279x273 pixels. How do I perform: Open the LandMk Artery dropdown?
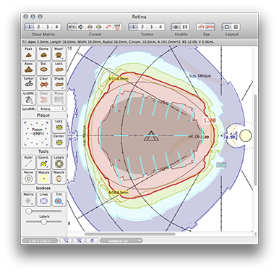(51, 109)
